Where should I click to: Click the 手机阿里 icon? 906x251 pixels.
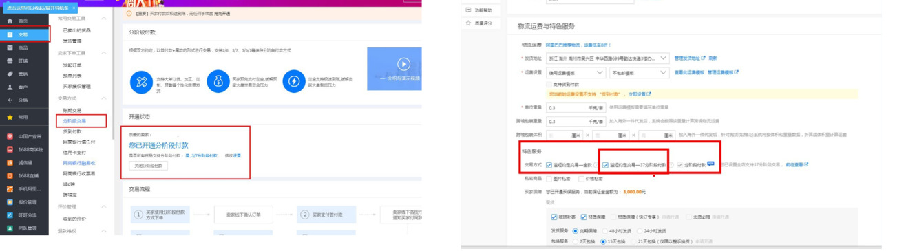click(x=10, y=189)
